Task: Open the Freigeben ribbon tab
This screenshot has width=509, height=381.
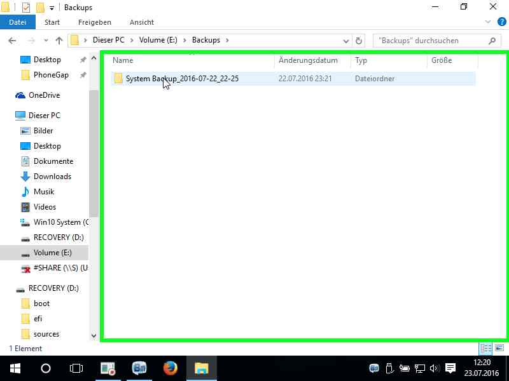Action: (94, 22)
